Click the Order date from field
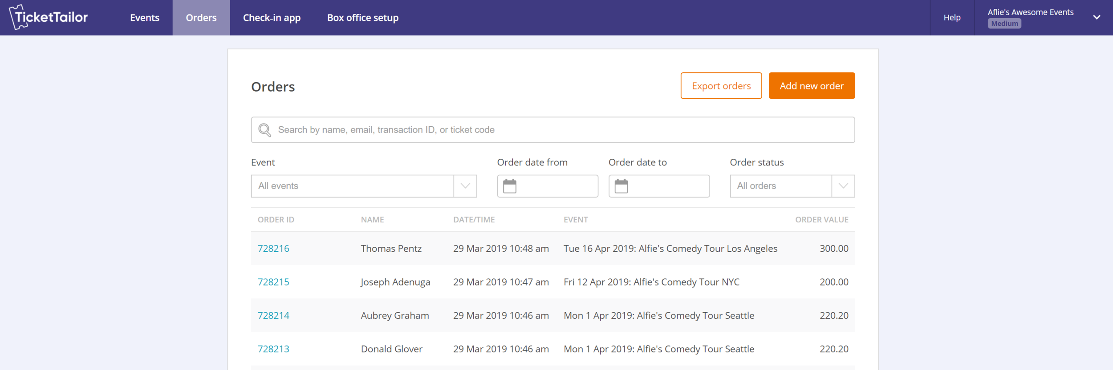This screenshot has width=1113, height=370. (548, 186)
